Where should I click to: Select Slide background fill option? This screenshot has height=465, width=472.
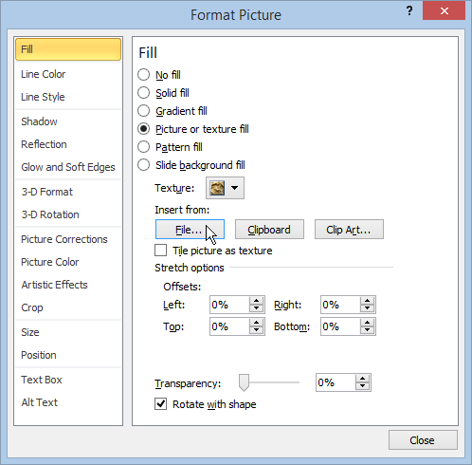143,165
